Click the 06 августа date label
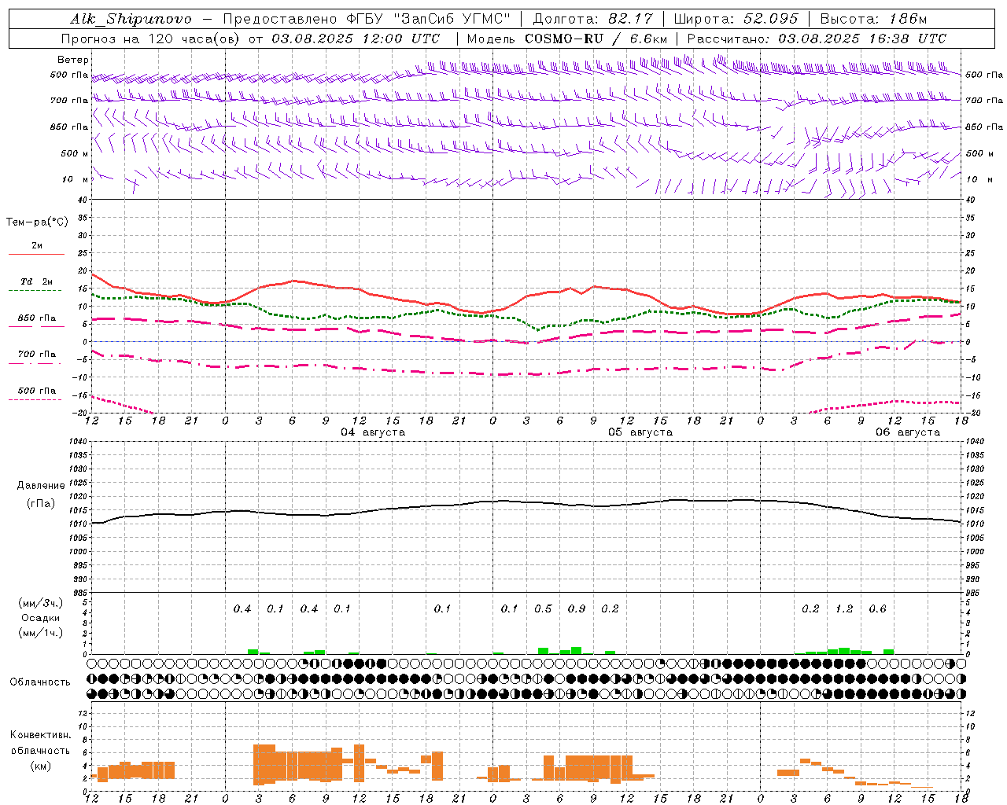 click(x=908, y=432)
